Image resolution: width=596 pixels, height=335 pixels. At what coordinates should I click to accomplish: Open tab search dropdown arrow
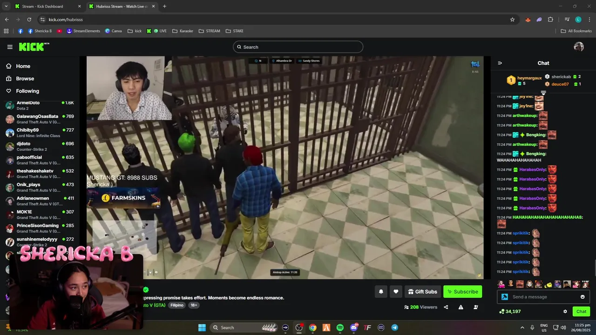6,7
